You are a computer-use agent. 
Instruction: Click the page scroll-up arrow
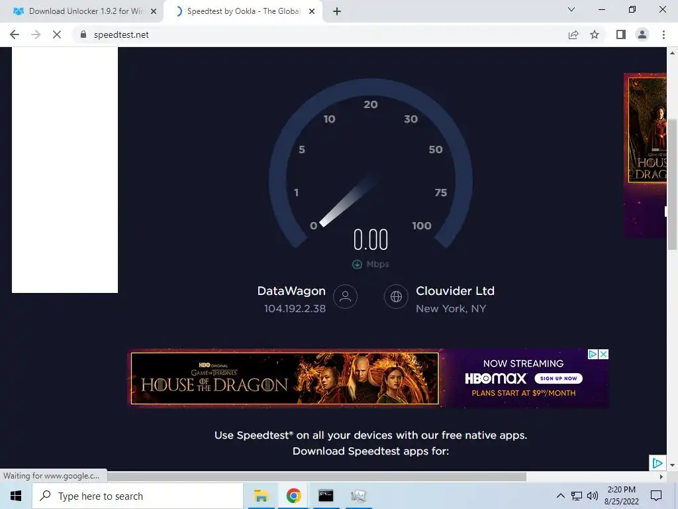click(x=672, y=53)
